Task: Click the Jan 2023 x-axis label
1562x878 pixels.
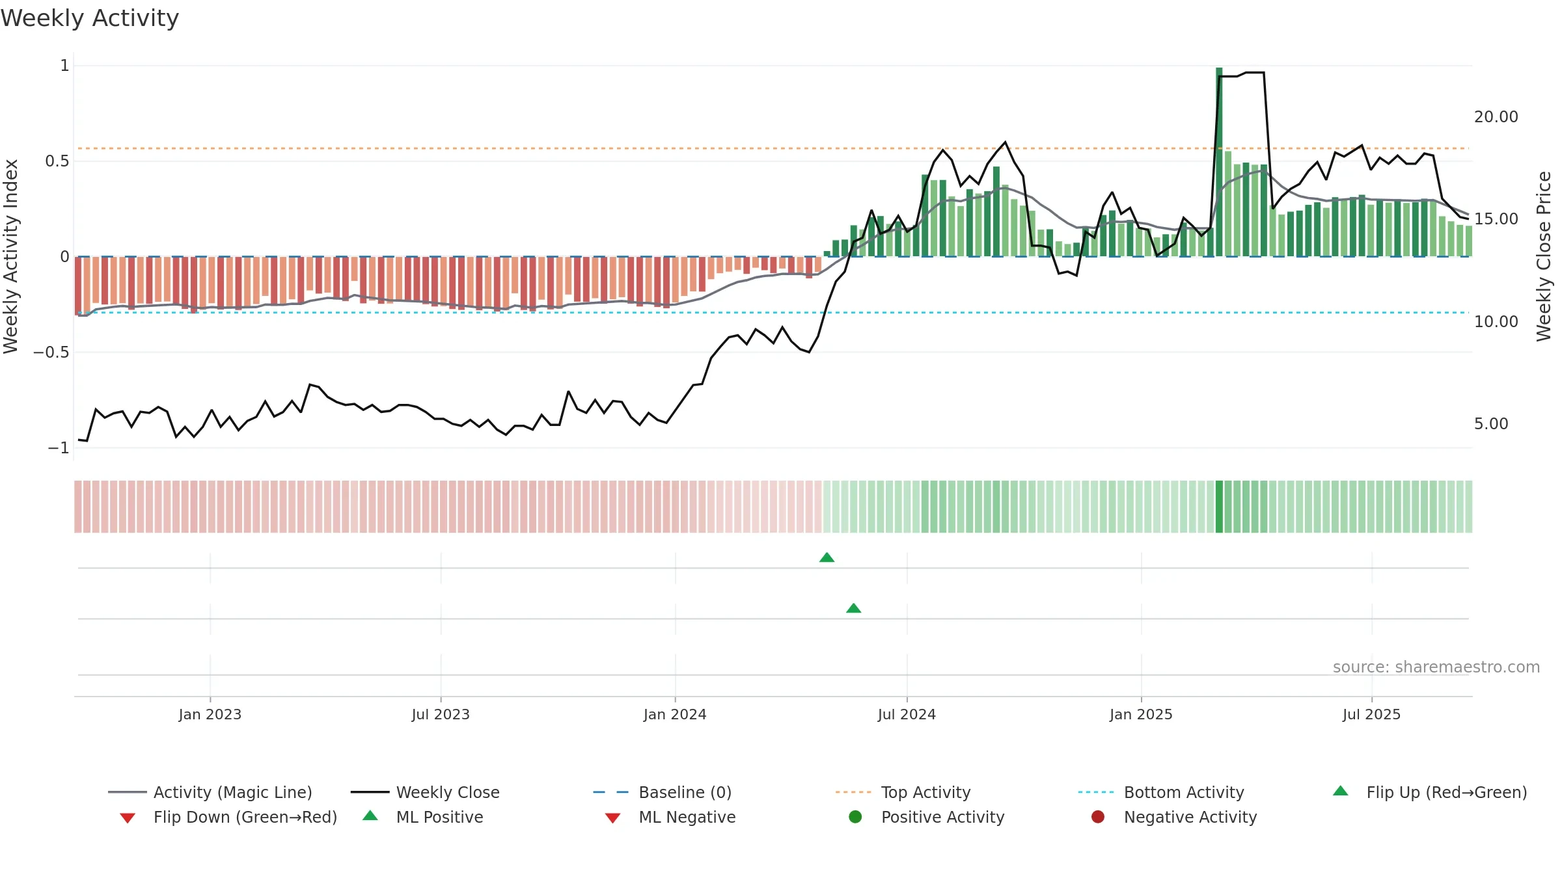Action: [x=210, y=714]
